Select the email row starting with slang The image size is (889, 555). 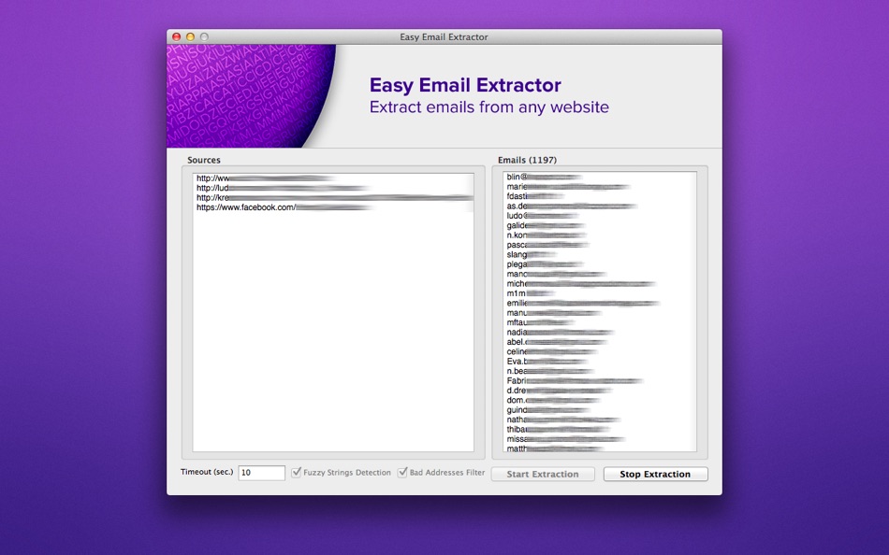click(600, 254)
